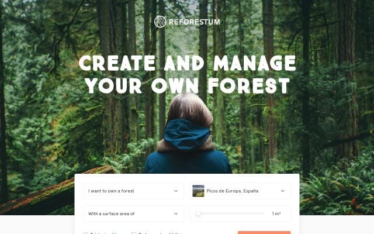The image size is (374, 234).
Task: Open the Picos de Europa, España location dropdown
Action: point(240,191)
